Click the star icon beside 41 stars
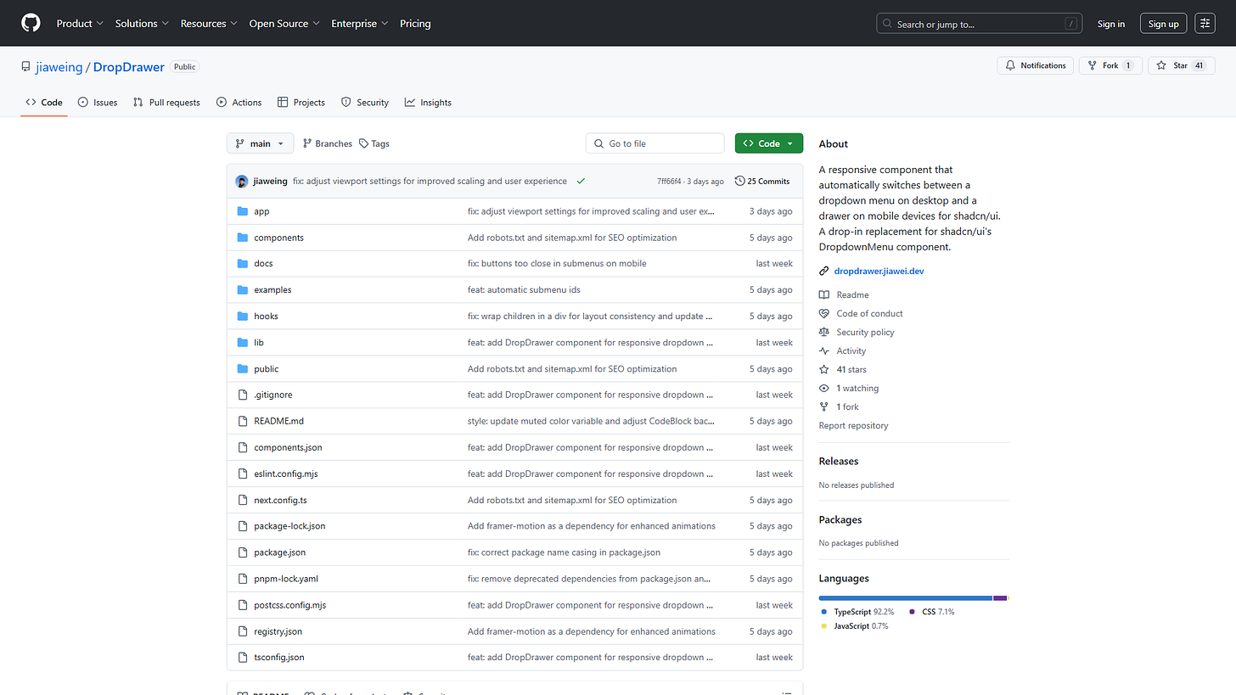 click(823, 369)
